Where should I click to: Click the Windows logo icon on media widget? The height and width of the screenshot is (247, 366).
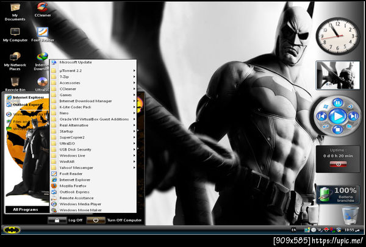pos(326,107)
